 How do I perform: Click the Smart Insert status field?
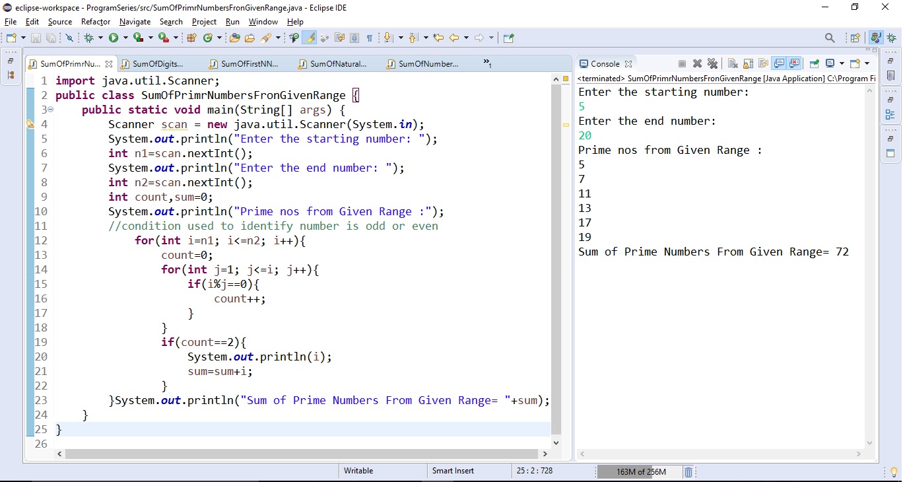(452, 471)
